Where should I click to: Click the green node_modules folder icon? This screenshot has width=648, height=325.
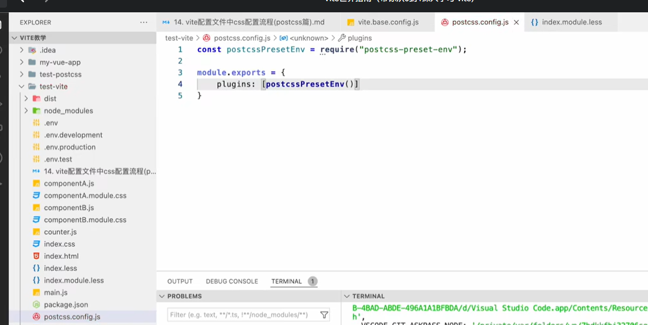coord(36,111)
